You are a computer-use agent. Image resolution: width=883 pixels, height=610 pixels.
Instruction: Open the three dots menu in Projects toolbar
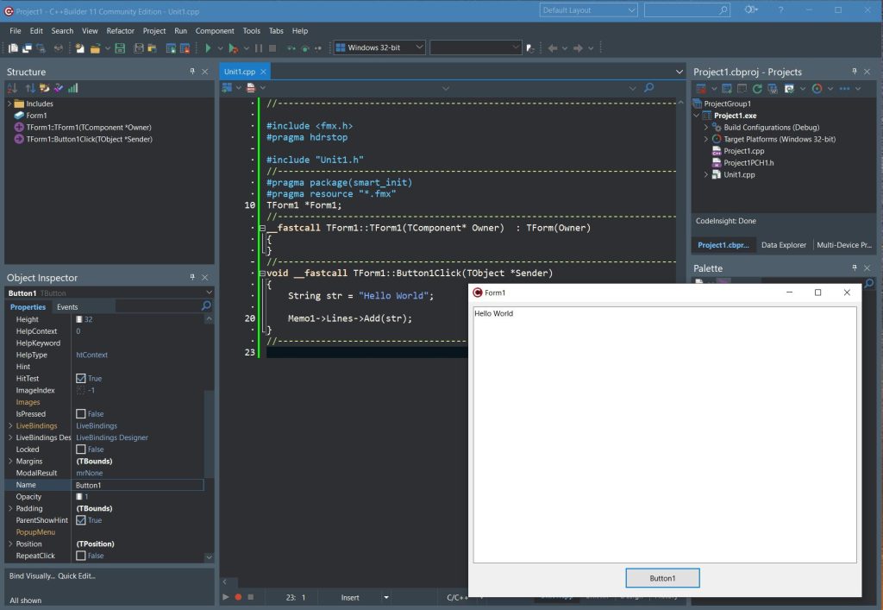pyautogui.click(x=845, y=88)
